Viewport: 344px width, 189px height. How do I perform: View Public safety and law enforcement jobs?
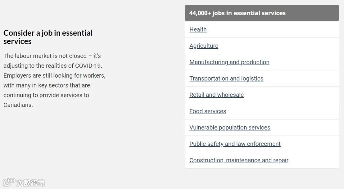[x=235, y=144]
